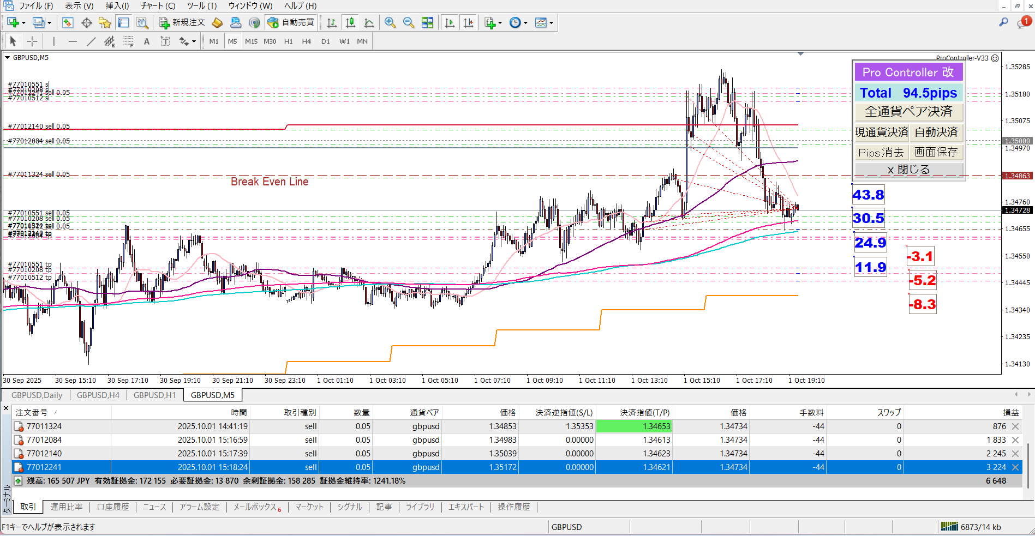1035x536 pixels.
Task: Switch chart to candlestick display
Action: click(350, 22)
